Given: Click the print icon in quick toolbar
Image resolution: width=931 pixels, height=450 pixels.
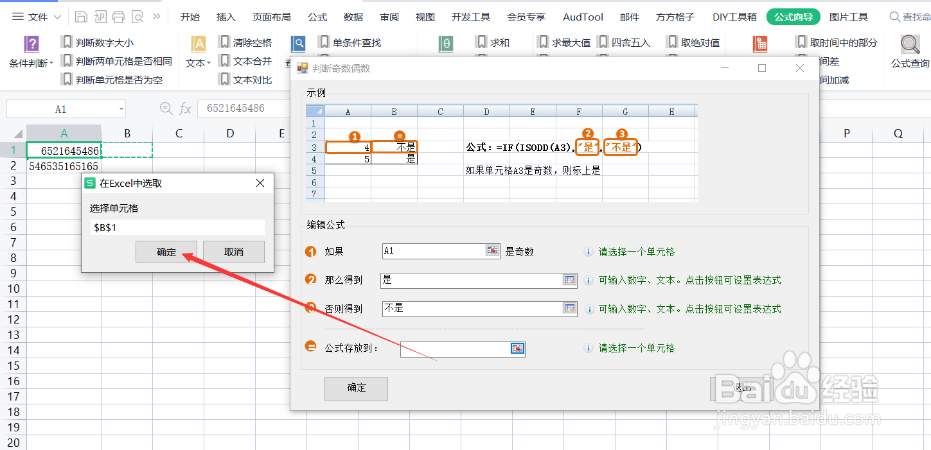Looking at the screenshot, I should tap(118, 17).
